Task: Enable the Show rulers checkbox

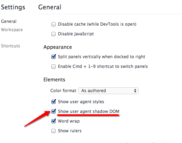Action: (x=53, y=131)
